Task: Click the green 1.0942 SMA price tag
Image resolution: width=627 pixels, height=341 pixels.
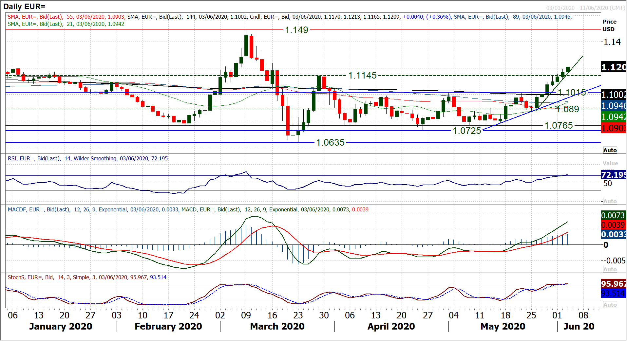Action: [x=614, y=117]
